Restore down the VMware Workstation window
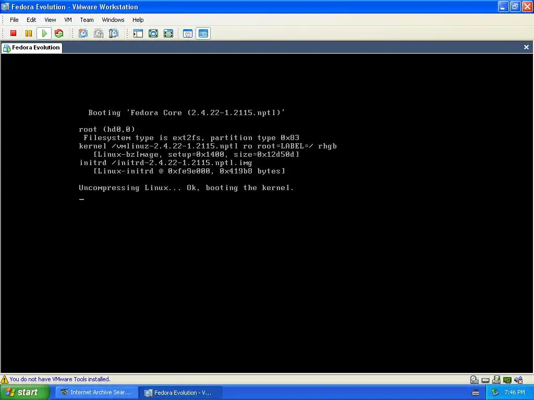 (x=515, y=6)
